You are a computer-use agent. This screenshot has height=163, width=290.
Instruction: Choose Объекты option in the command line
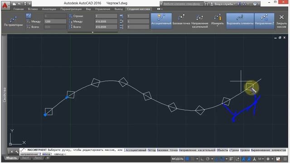point(222,150)
